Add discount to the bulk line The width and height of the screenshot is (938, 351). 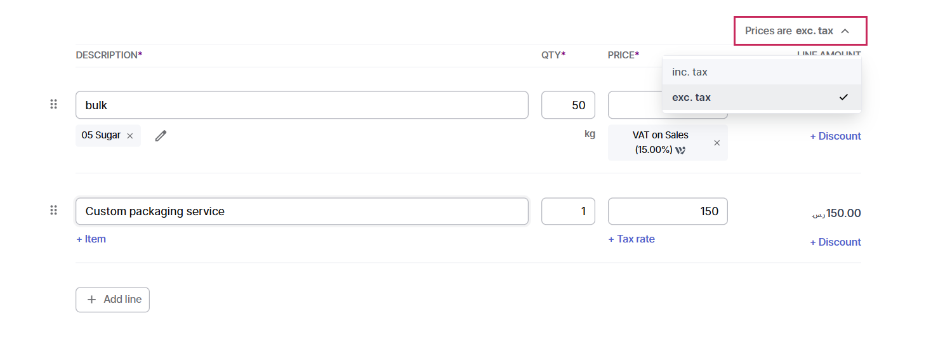pyautogui.click(x=835, y=136)
